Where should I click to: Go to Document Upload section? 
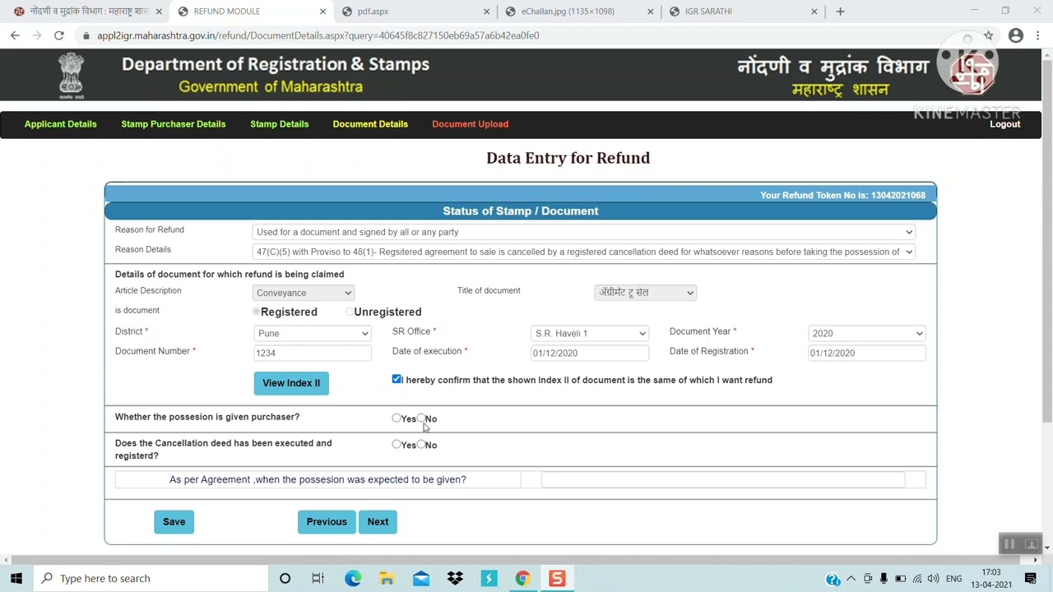point(471,124)
